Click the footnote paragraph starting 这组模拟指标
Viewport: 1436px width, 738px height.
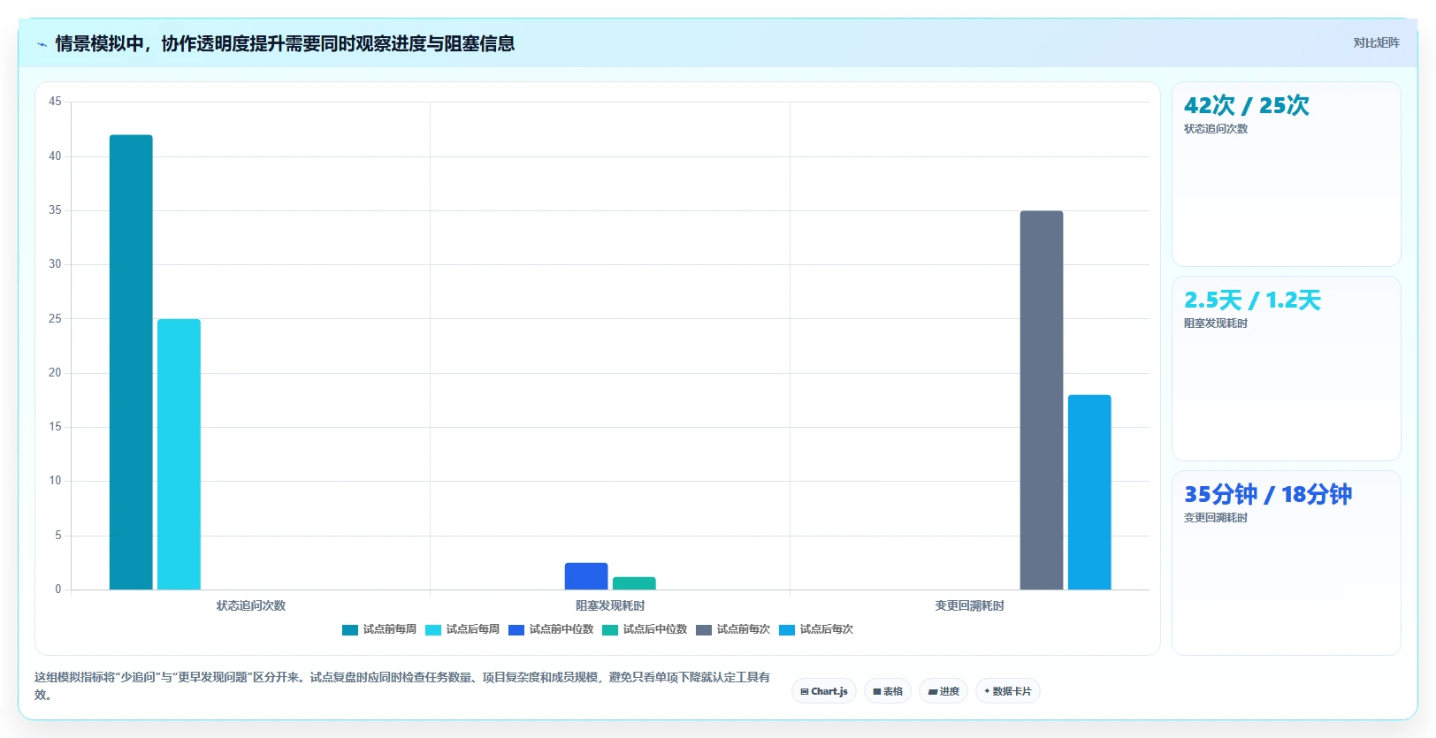pyautogui.click(x=402, y=686)
